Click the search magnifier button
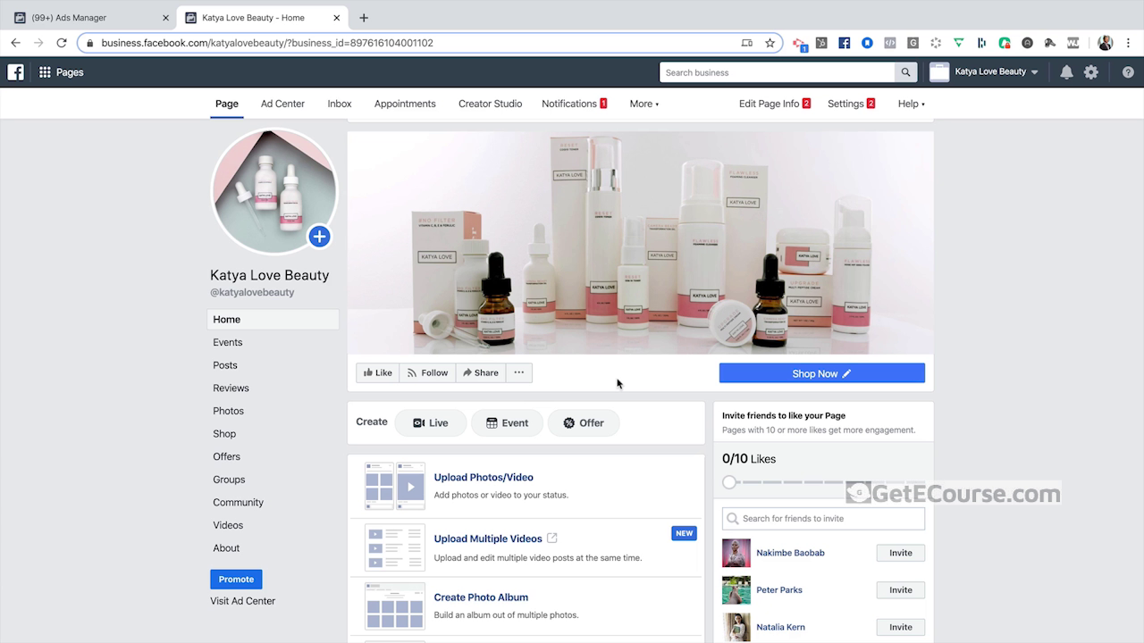Image resolution: width=1144 pixels, height=643 pixels. (906, 72)
